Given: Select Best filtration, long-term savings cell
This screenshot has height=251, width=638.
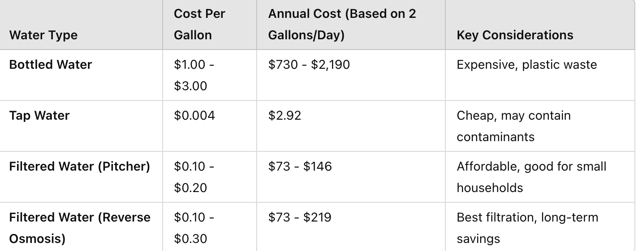Looking at the screenshot, I should coord(527,228).
